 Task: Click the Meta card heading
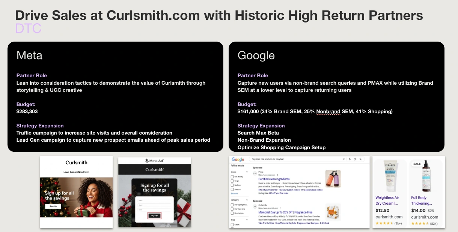[29, 55]
